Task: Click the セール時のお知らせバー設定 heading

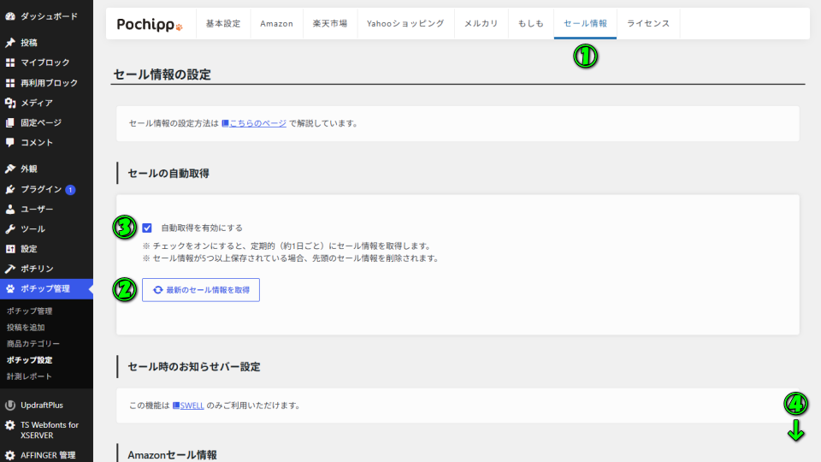Action: 194,367
